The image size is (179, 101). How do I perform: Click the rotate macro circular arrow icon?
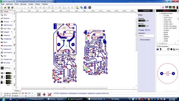click(168, 49)
